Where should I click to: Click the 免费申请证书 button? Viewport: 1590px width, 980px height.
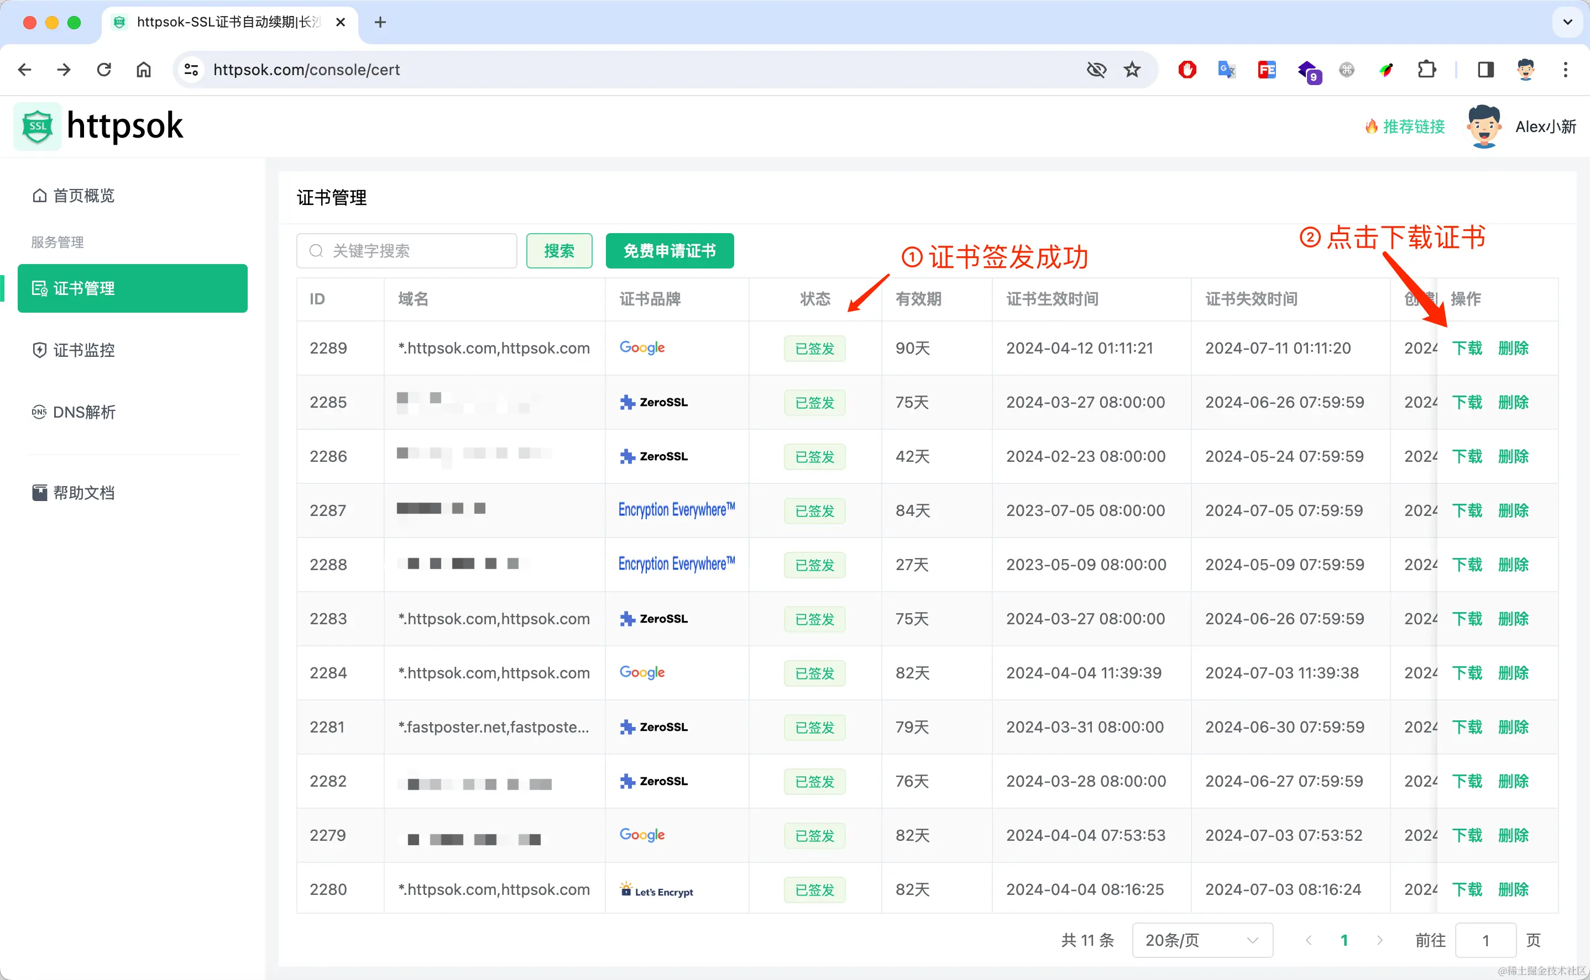pos(669,251)
